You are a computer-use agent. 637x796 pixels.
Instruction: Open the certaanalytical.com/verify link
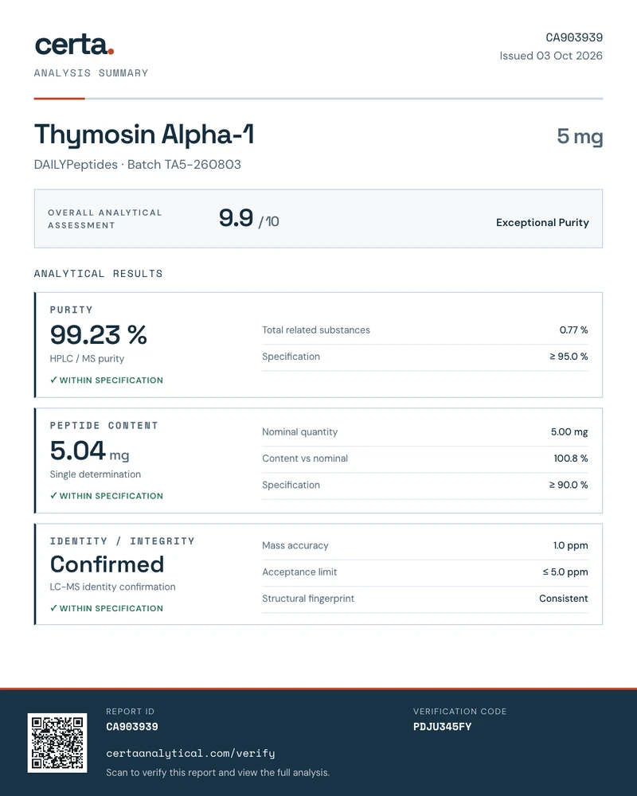click(x=190, y=753)
